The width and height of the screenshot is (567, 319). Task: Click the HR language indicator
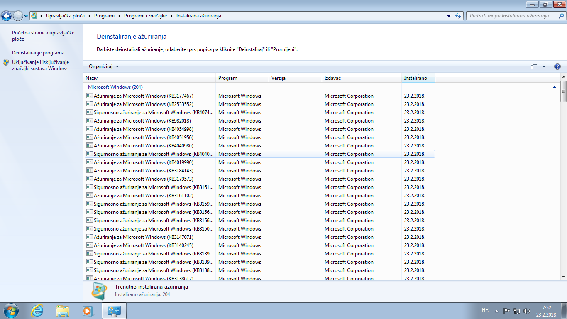(x=485, y=310)
